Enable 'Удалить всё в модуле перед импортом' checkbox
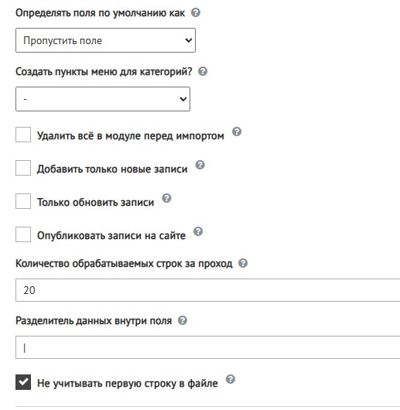This screenshot has height=410, width=400. click(23, 135)
